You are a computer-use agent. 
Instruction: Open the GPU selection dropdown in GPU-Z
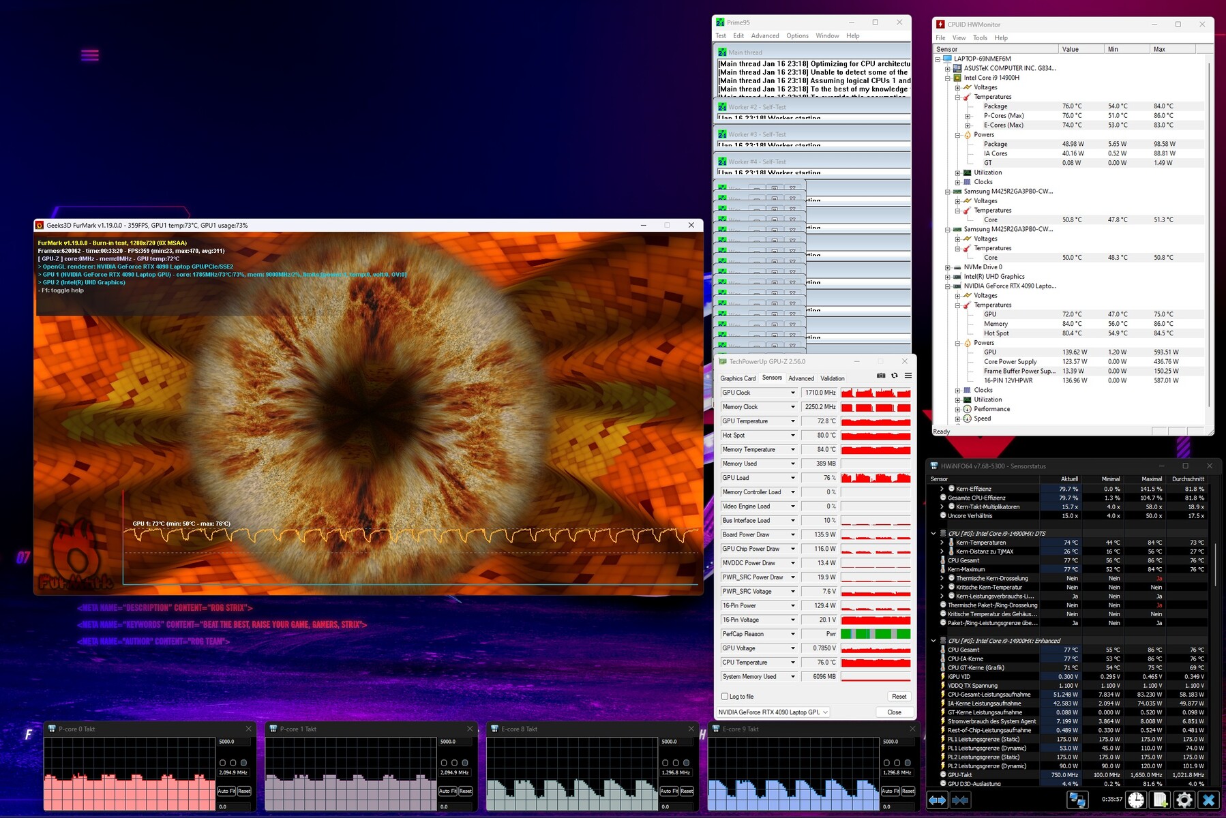tap(773, 712)
